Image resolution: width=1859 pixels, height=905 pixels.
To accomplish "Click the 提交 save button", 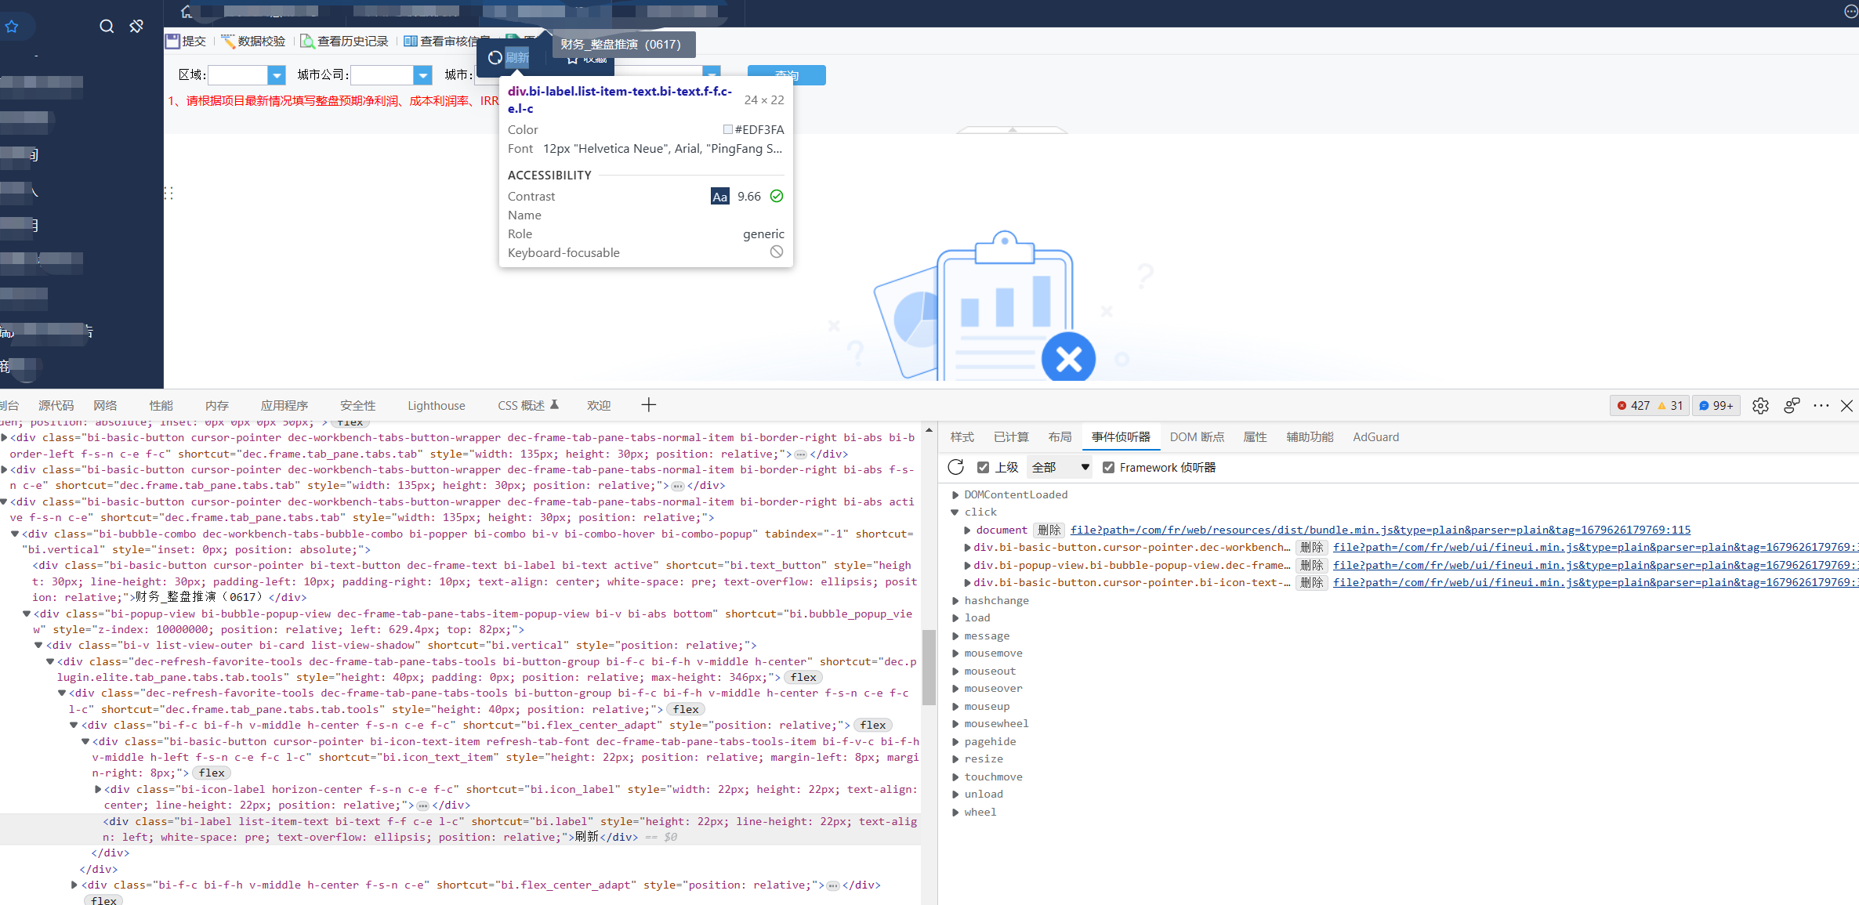I will pos(186,41).
